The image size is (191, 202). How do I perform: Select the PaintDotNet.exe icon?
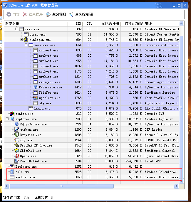16,161
